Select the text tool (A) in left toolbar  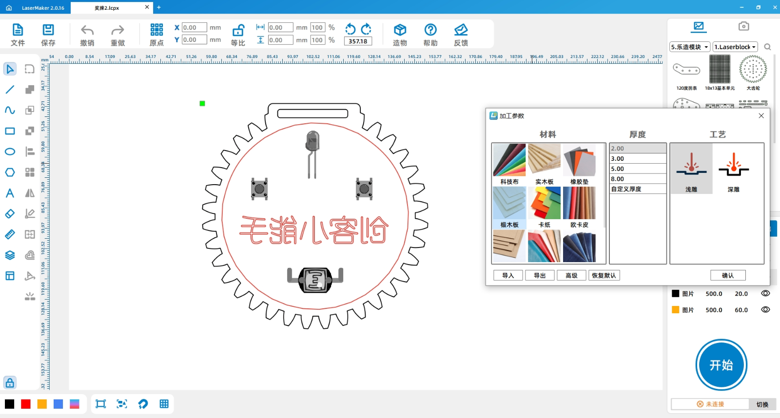point(10,193)
